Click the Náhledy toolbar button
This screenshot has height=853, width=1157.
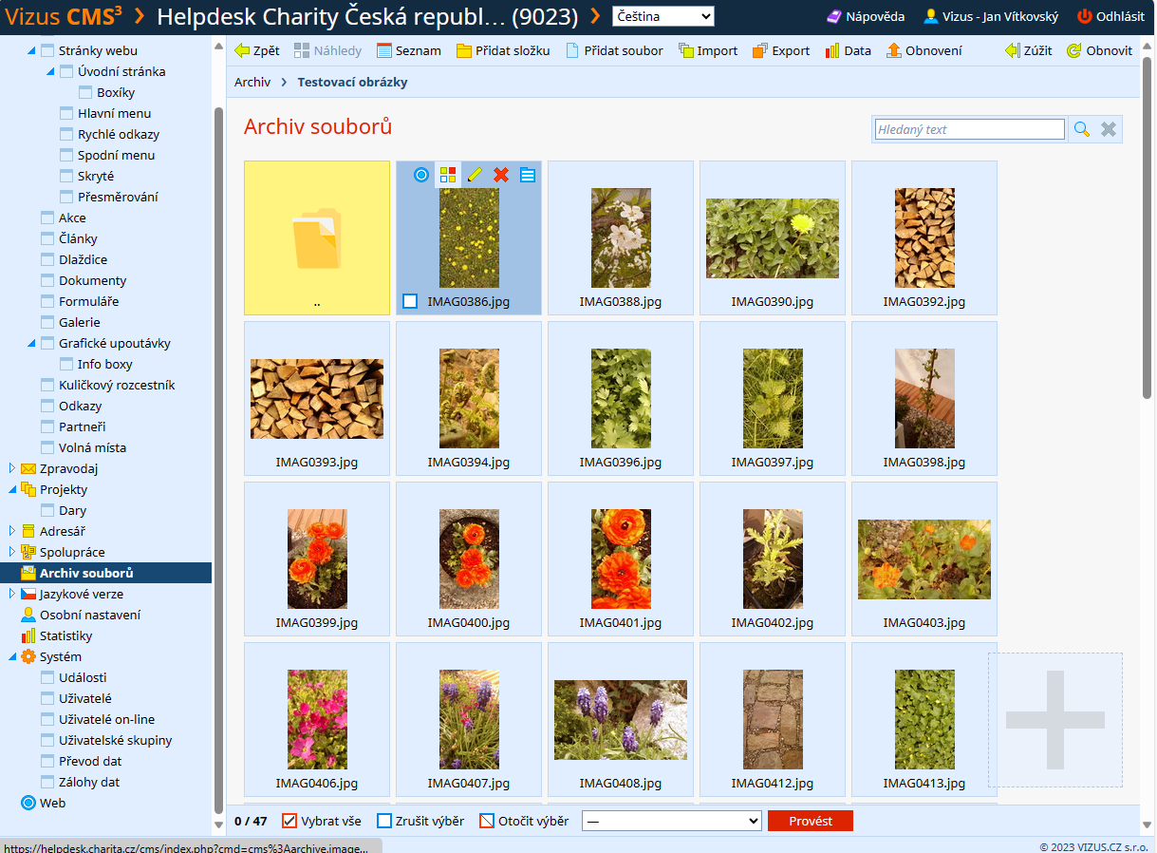click(x=327, y=50)
